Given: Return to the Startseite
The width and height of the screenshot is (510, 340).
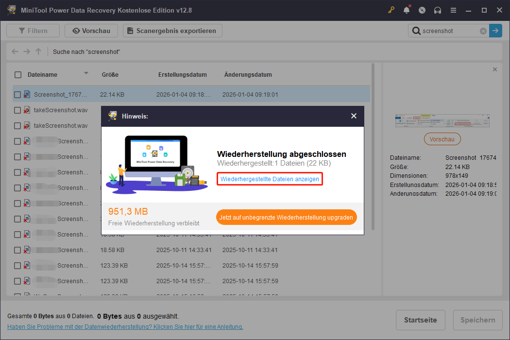Looking at the screenshot, I should [x=420, y=320].
